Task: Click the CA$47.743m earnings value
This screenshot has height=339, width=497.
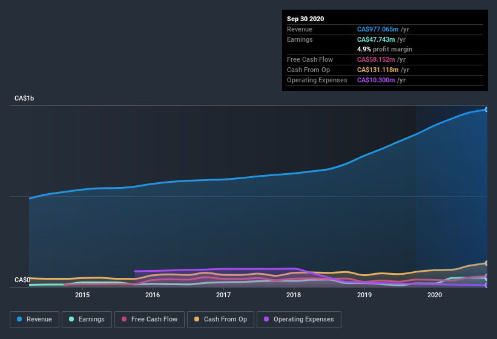Action: [376, 39]
